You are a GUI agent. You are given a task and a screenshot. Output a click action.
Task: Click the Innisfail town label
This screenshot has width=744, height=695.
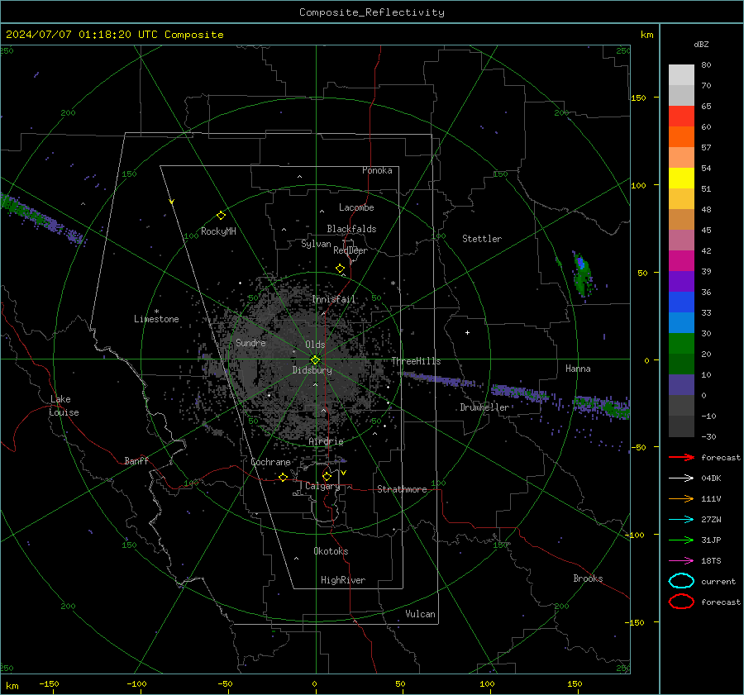(x=333, y=299)
